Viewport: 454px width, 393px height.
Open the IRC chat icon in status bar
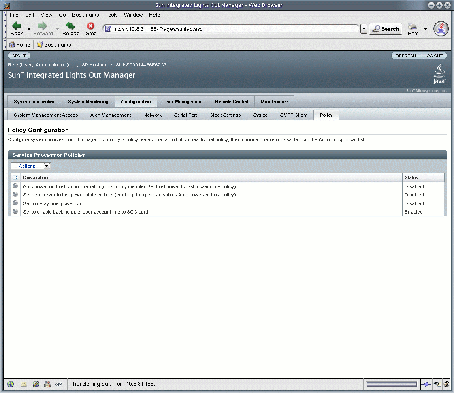click(59, 384)
